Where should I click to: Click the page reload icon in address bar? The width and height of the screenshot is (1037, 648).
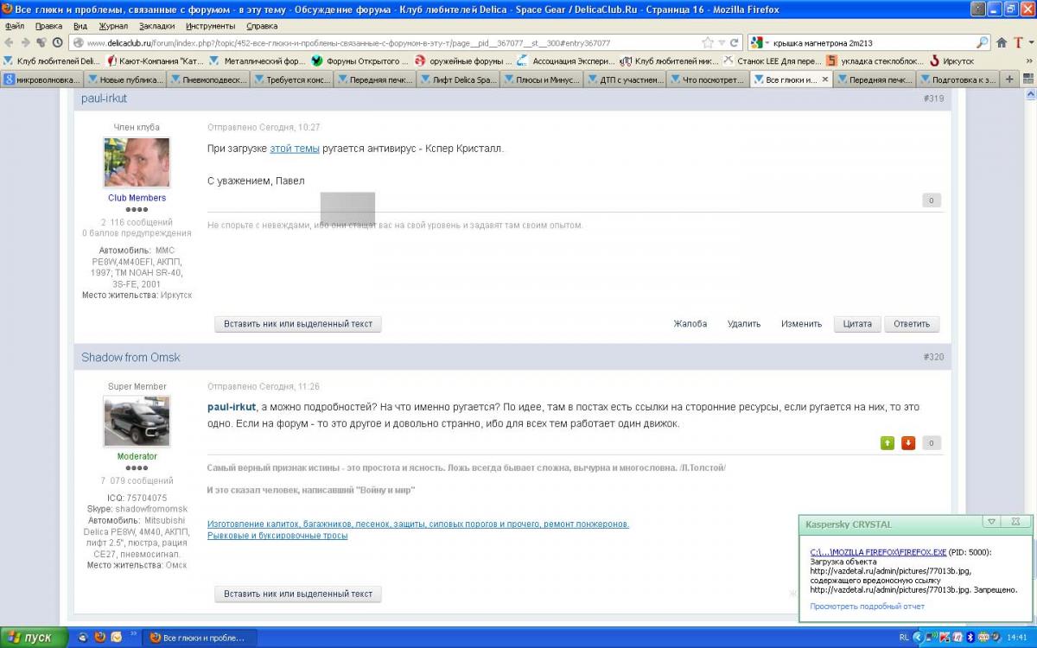coord(735,42)
